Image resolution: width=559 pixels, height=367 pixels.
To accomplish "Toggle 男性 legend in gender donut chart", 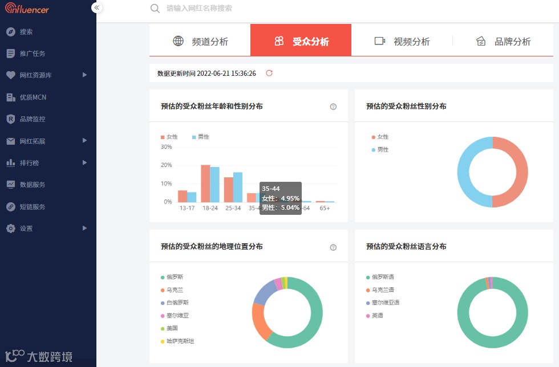I will tap(380, 150).
